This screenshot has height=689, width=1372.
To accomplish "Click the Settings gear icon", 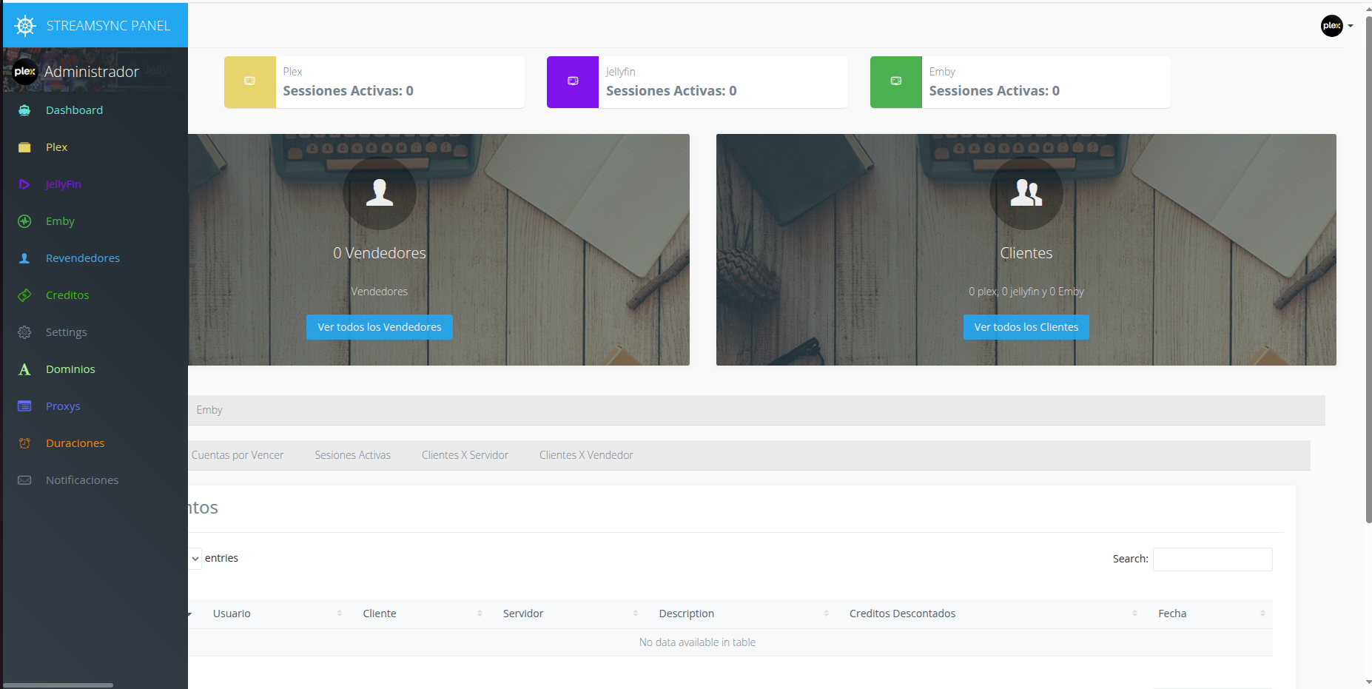I will click(24, 332).
